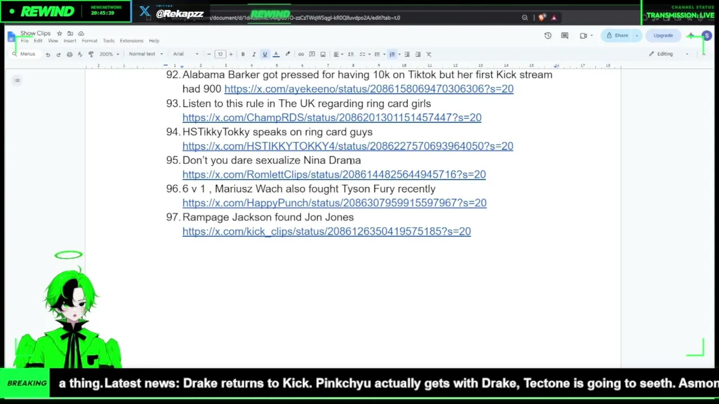Open the Normal text style dropdown
Image resolution: width=719 pixels, height=404 pixels.
(145, 54)
